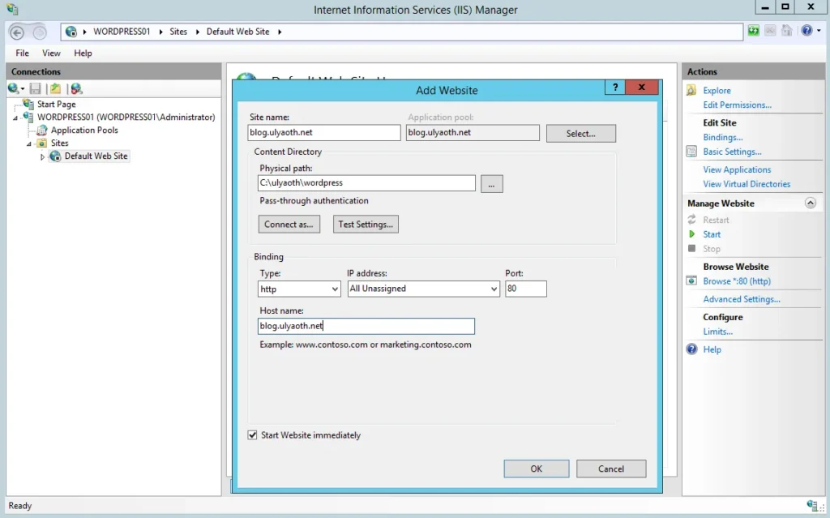Open the Bindings link in Actions
This screenshot has width=830, height=518.
pyautogui.click(x=722, y=137)
